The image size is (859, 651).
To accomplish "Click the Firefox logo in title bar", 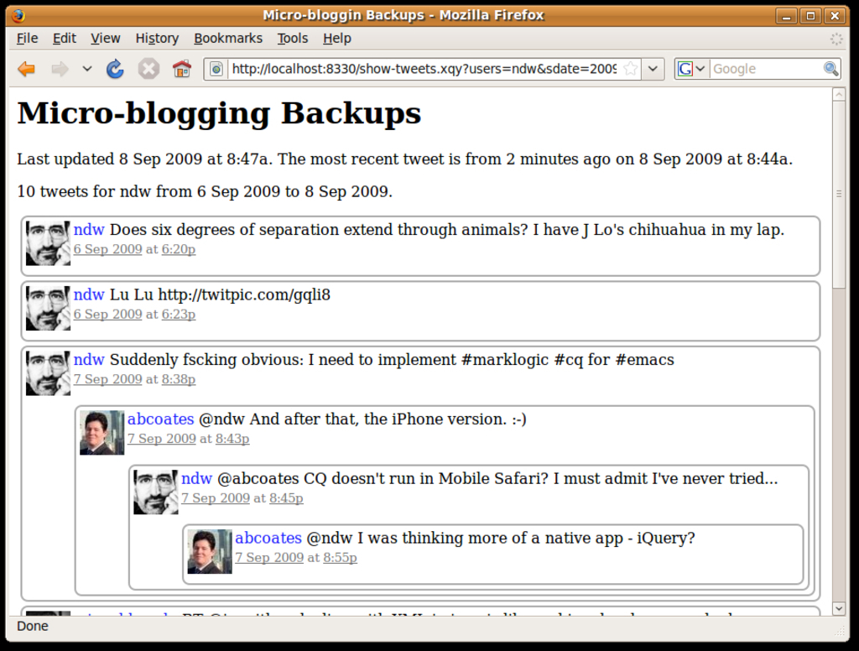I will coord(18,15).
